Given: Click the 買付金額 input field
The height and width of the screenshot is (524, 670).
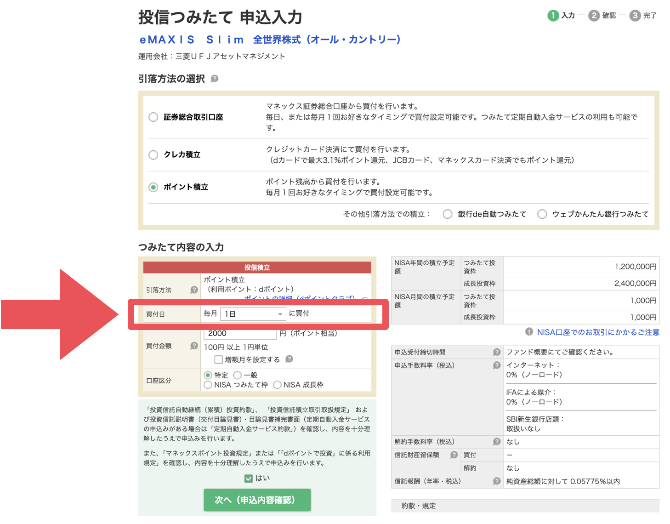Looking at the screenshot, I should coord(240,334).
